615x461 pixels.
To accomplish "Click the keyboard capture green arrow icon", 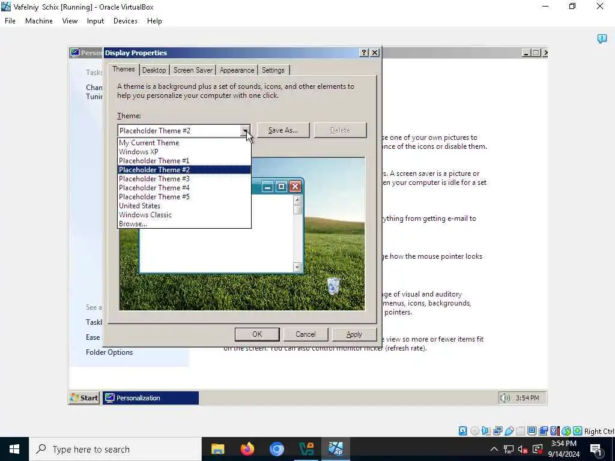I will click(577, 431).
